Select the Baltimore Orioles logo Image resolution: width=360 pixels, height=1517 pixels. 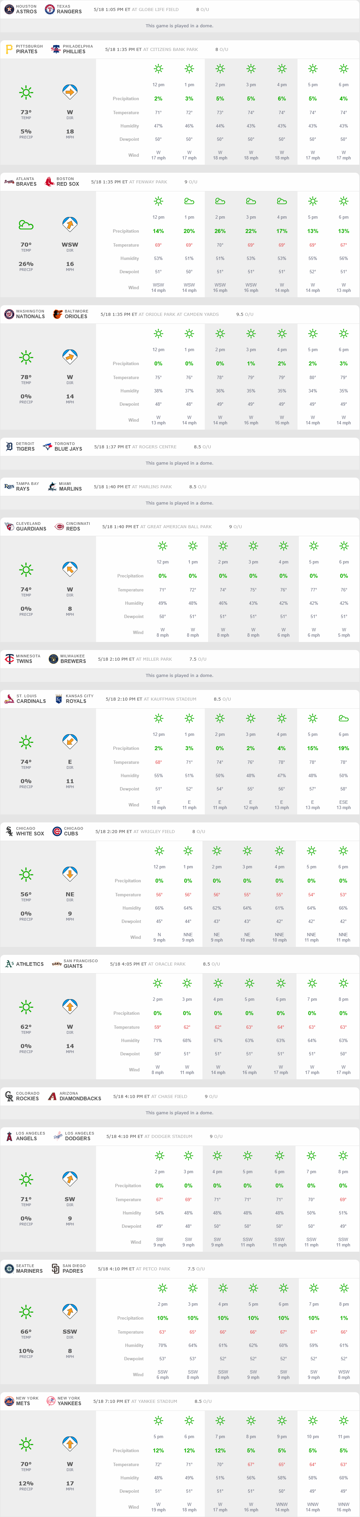(x=58, y=315)
